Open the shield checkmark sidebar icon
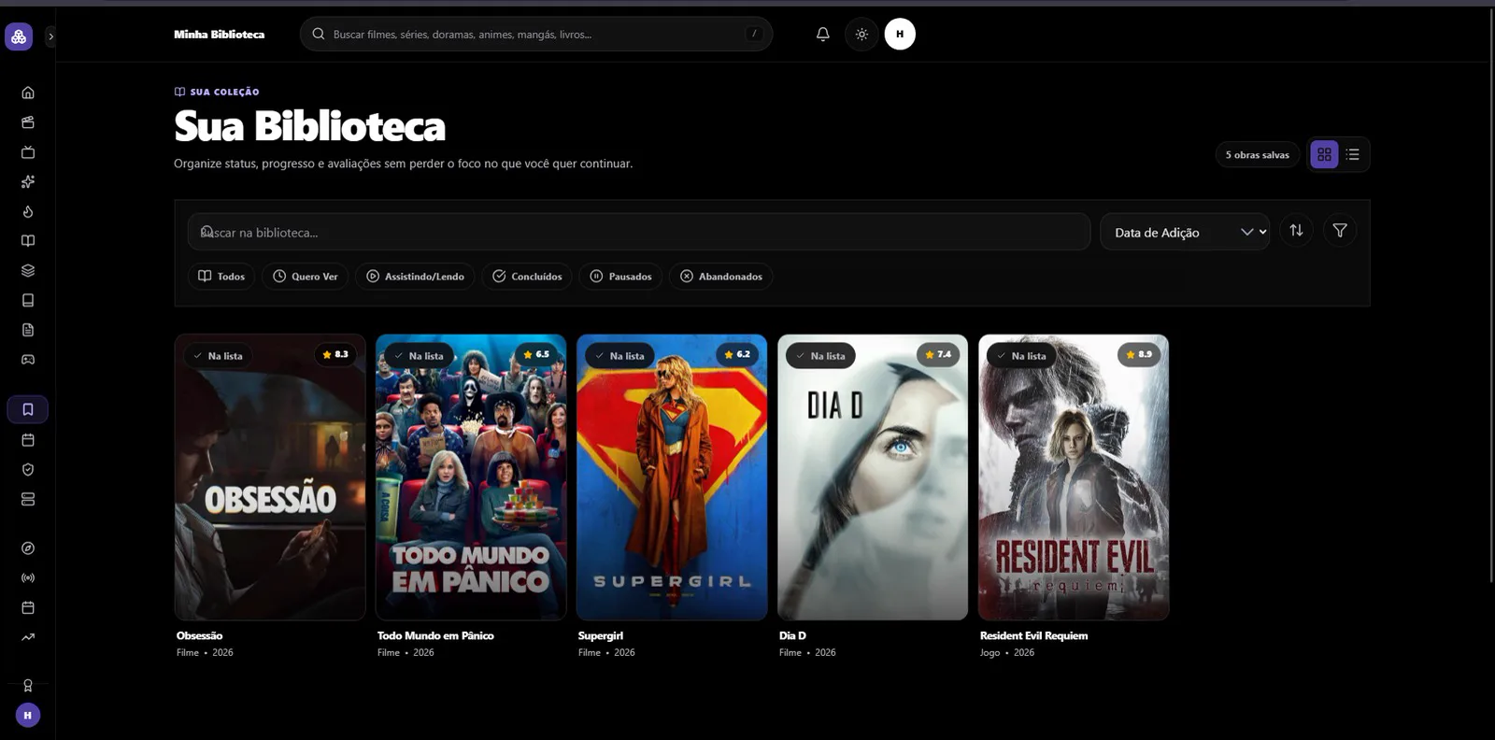Screen dimensions: 1495x740 [28, 470]
